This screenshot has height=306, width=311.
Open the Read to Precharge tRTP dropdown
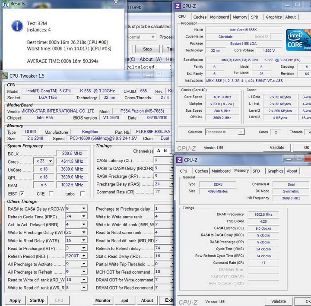[x=84, y=248]
